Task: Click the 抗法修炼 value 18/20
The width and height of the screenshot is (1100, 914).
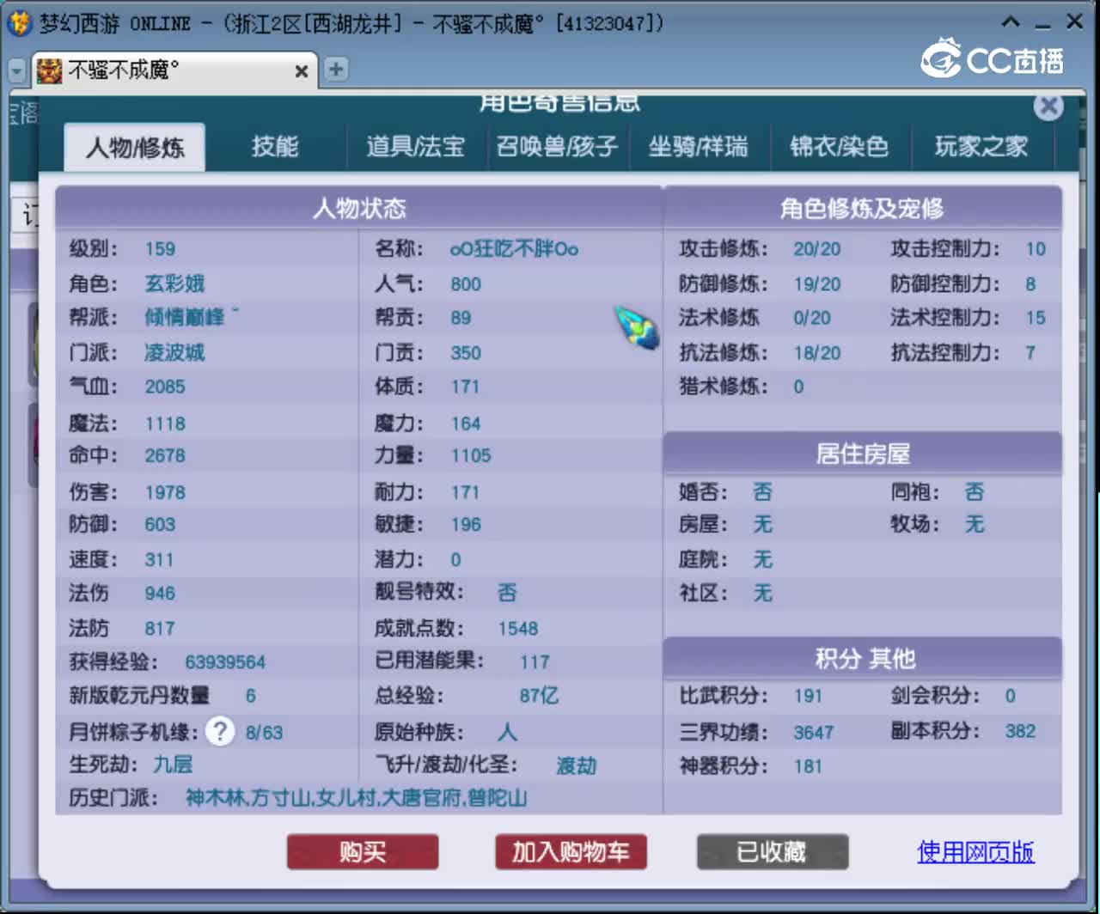Action: pos(816,353)
